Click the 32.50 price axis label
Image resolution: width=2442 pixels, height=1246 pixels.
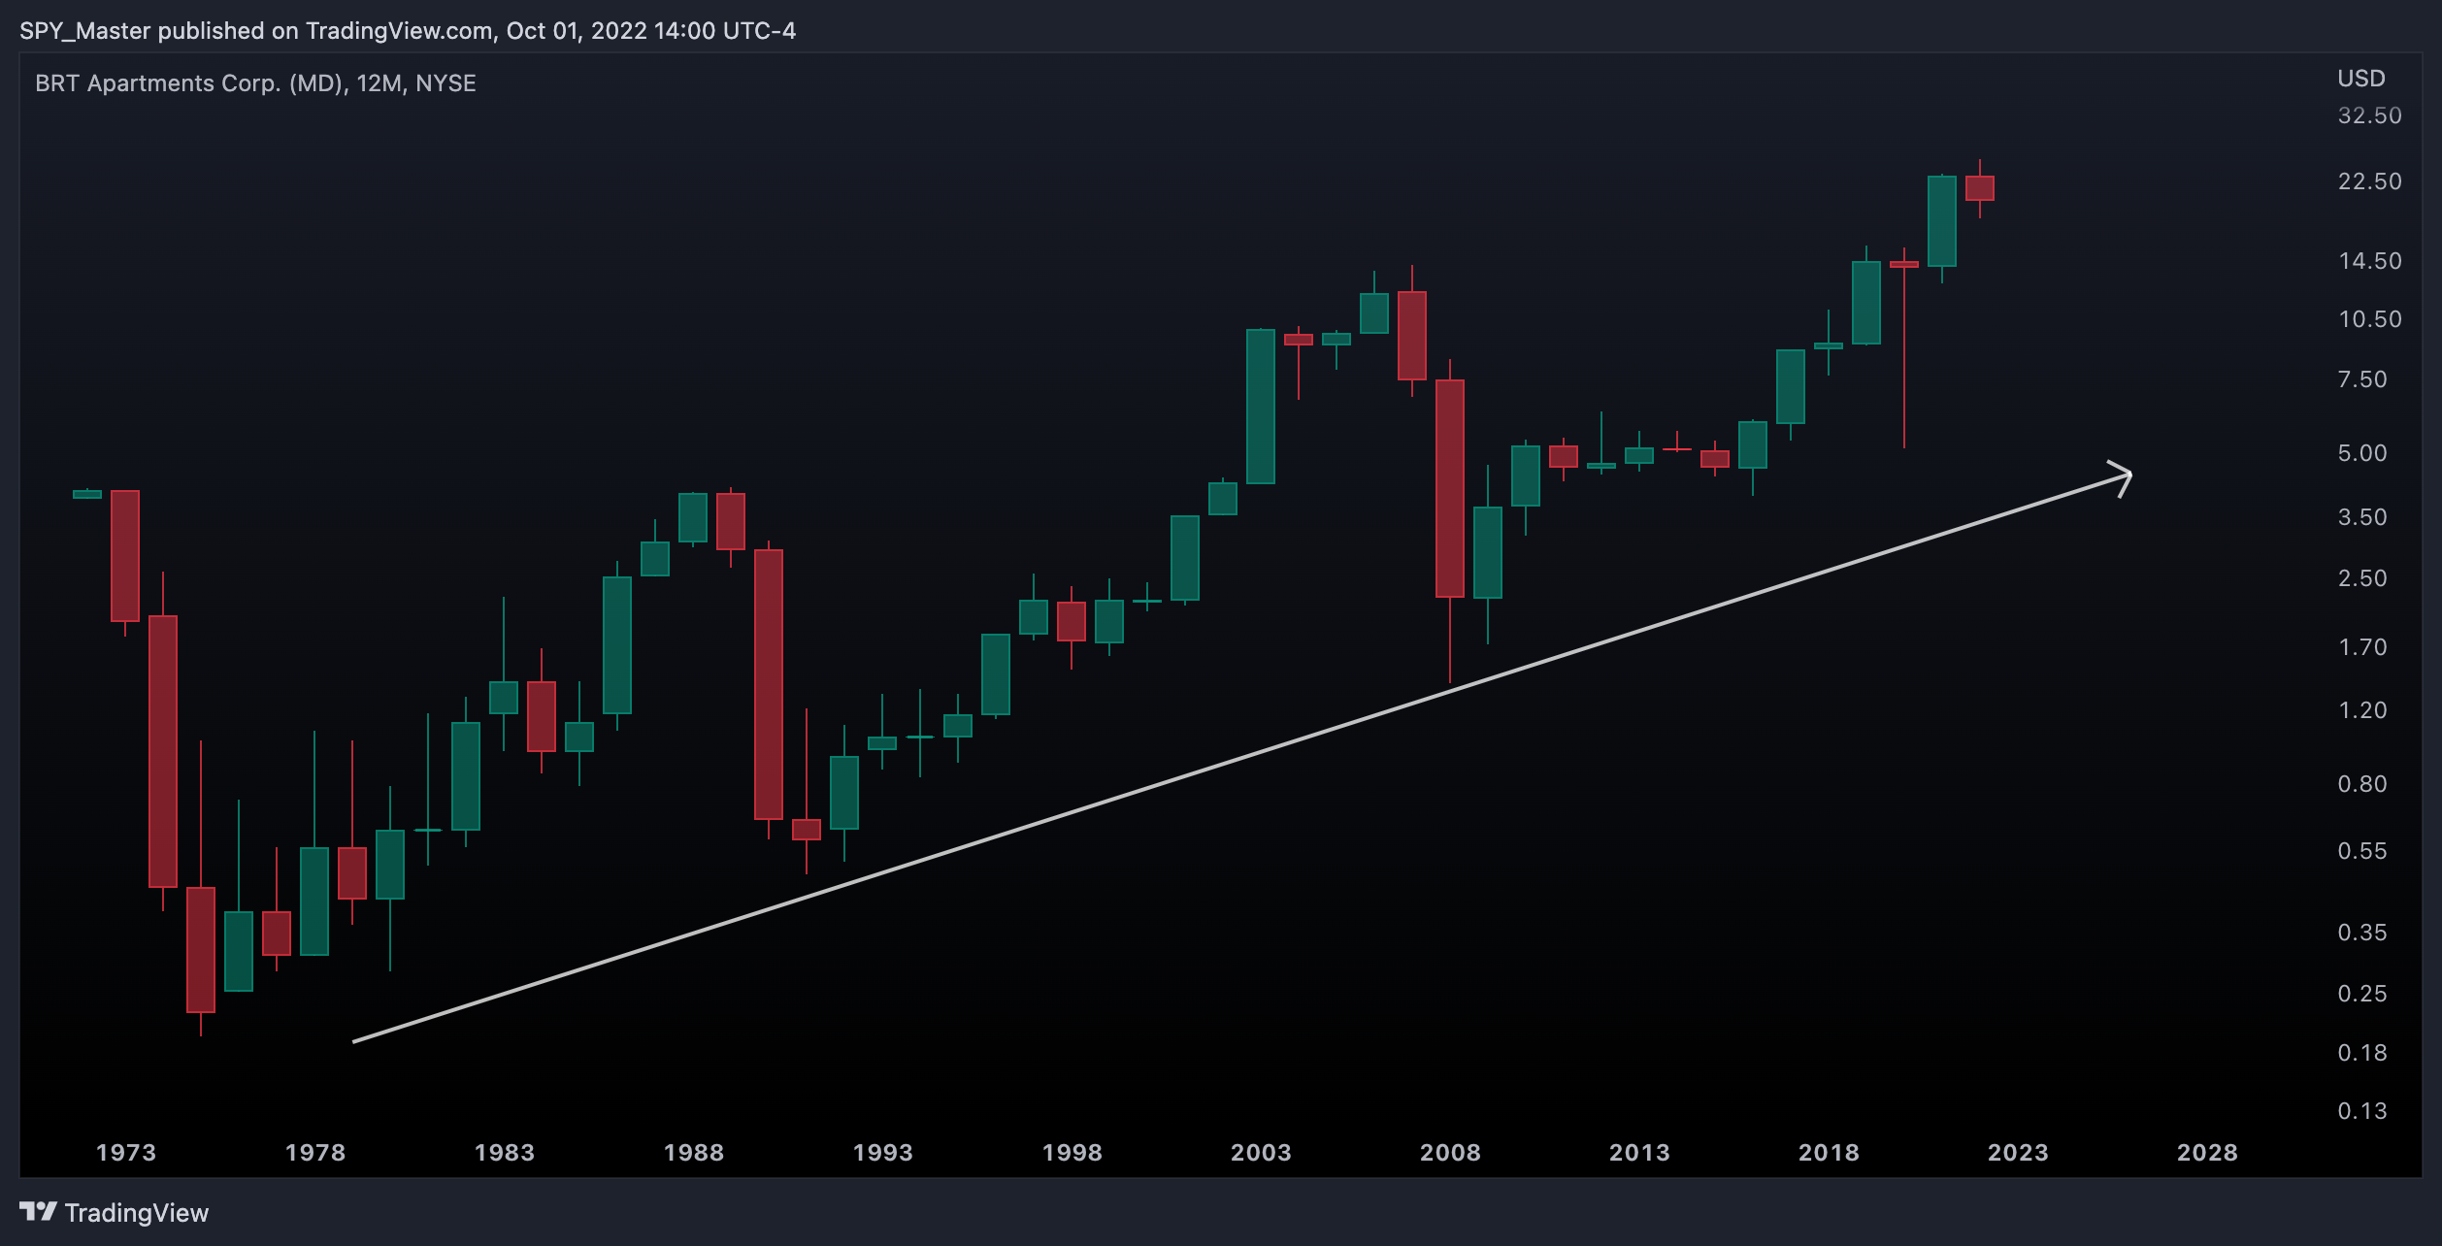point(2370,115)
